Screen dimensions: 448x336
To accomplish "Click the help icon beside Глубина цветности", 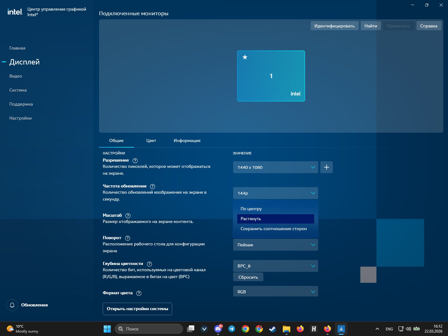I will pos(149,264).
